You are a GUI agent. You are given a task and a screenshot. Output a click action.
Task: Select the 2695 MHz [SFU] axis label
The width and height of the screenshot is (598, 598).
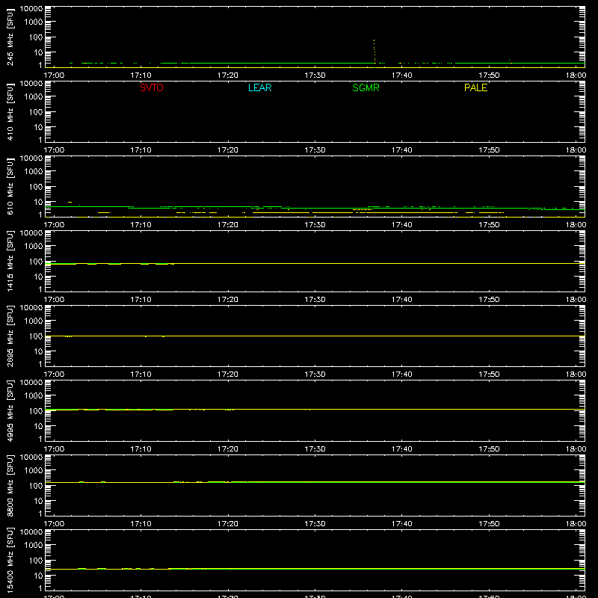10,336
